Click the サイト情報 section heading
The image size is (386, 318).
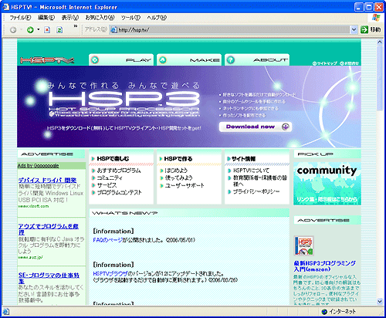pos(243,159)
